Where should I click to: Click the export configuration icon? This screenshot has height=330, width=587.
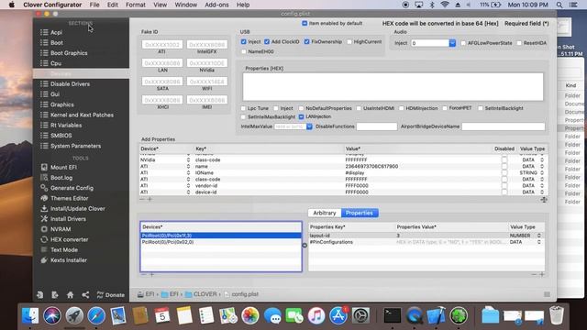point(55,295)
